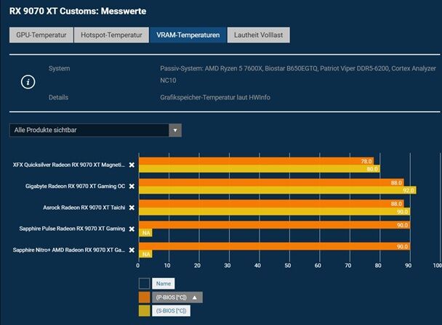Click the Grafikspeicher-Temperatur laut HWInfo text
This screenshot has height=325, width=442.
215,97
